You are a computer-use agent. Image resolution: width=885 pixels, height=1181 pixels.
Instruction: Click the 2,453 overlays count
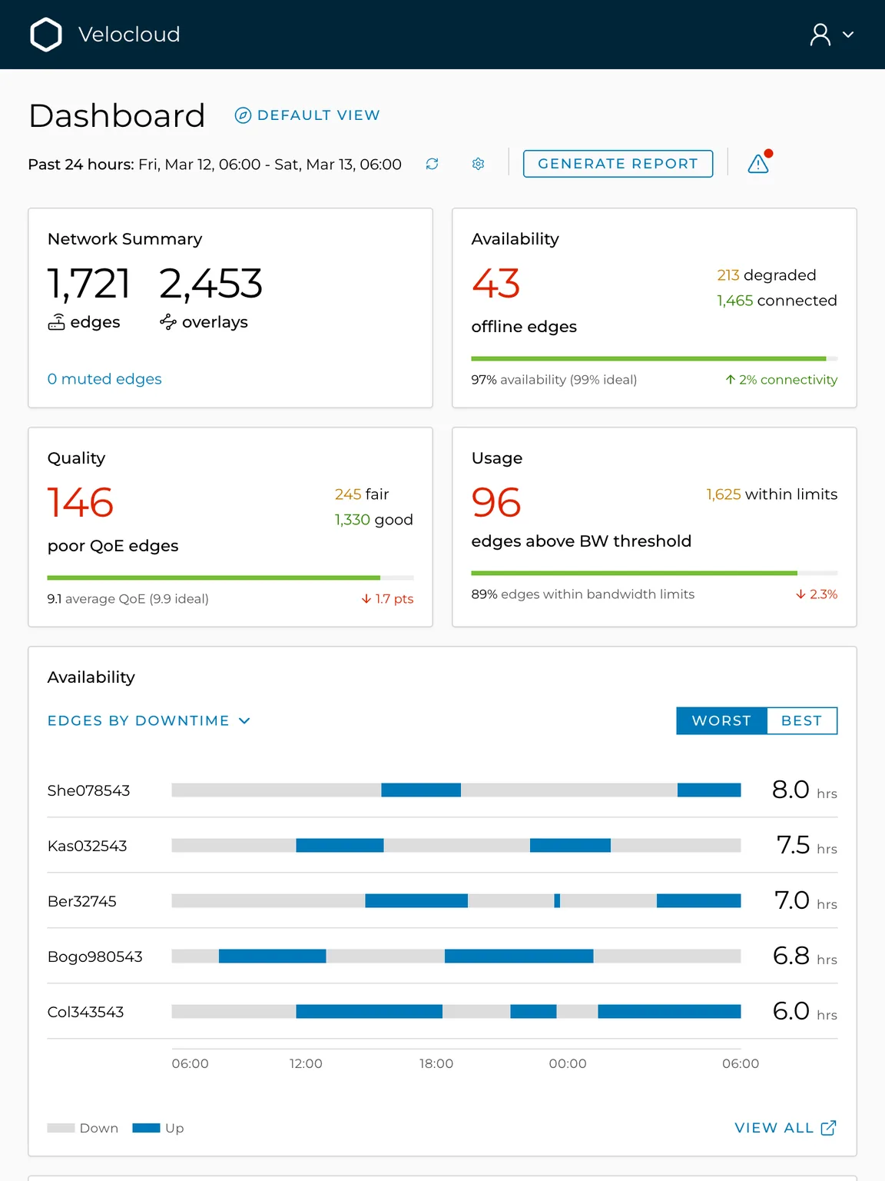point(210,284)
